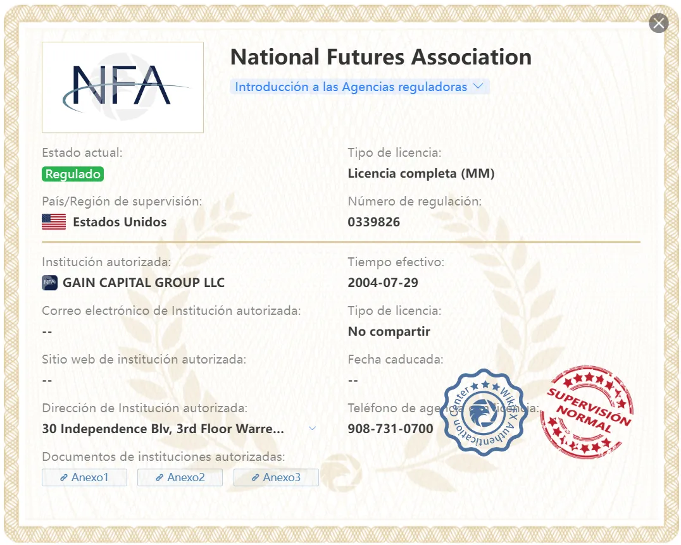681x545 pixels.
Task: Click the effective date 2004-07-29
Action: pos(383,283)
